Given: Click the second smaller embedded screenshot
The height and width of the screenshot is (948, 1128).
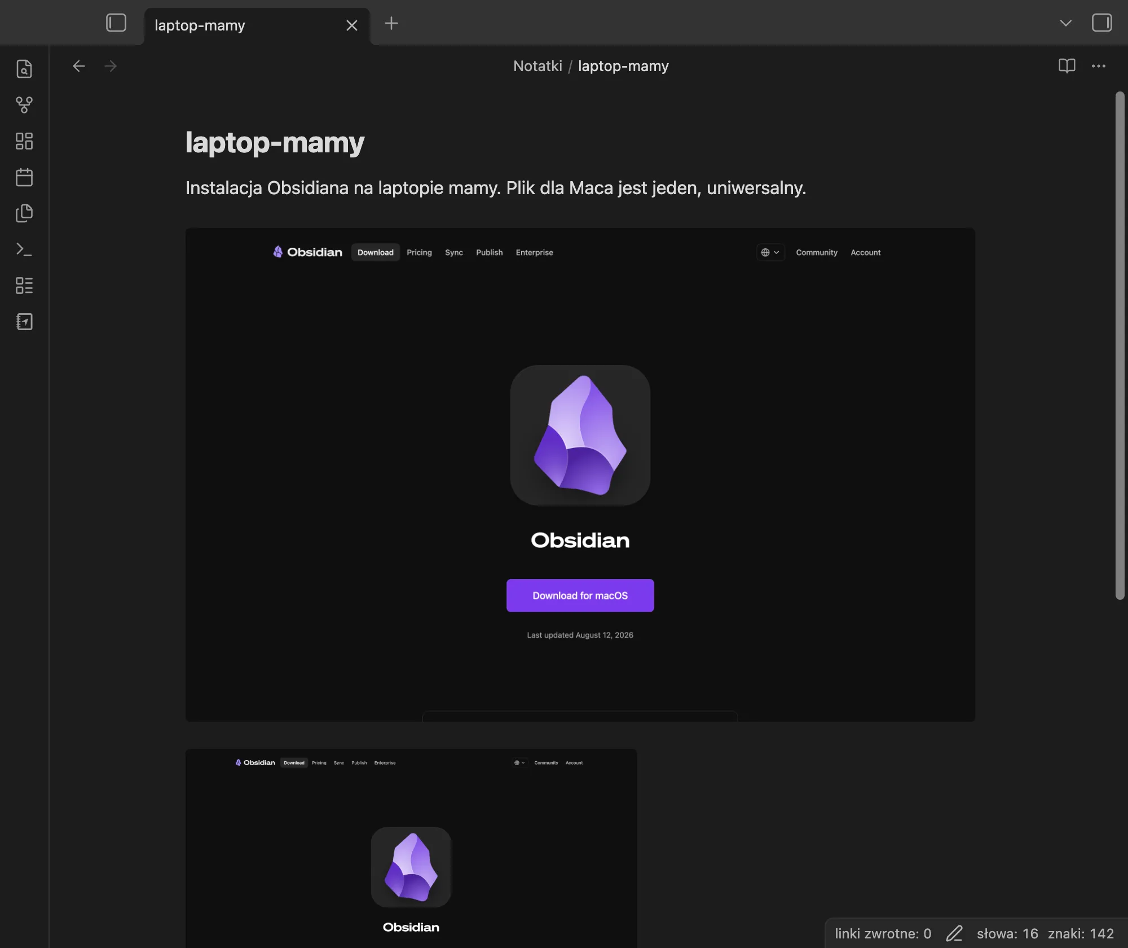Looking at the screenshot, I should (411, 848).
